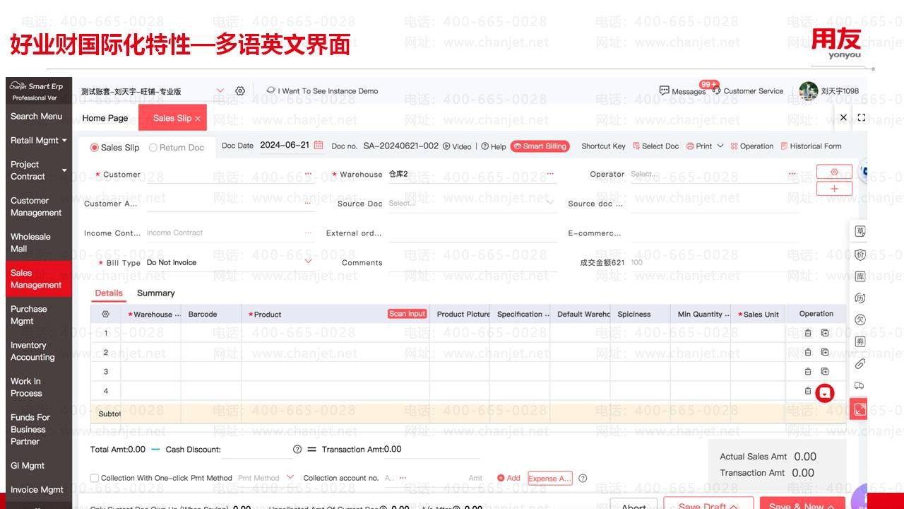904x509 pixels.
Task: Open the history (历) side icon
Action: 860,298
